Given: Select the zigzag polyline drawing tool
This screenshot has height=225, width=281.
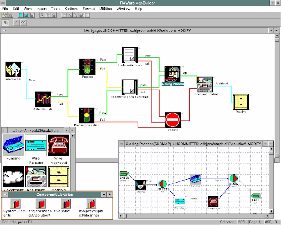Looking at the screenshot, I should pyautogui.click(x=24, y=22).
